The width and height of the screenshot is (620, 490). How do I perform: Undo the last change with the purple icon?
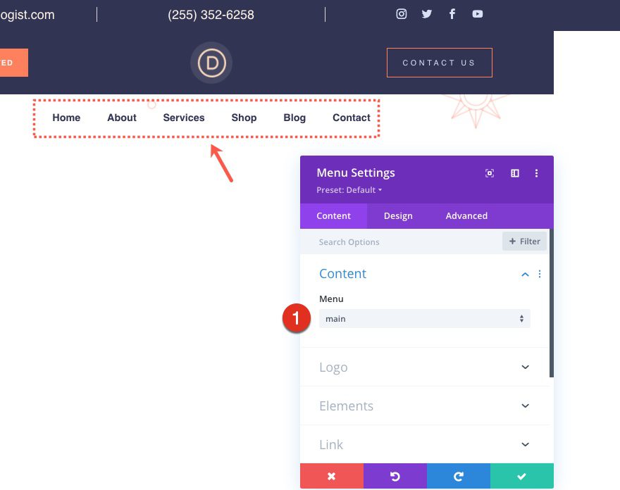[395, 476]
